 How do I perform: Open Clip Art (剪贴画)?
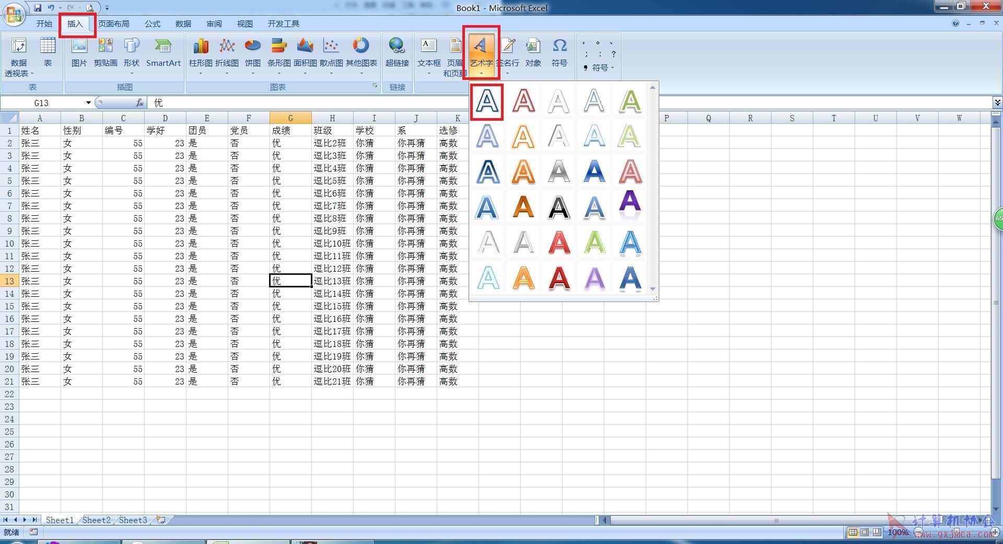(106, 52)
